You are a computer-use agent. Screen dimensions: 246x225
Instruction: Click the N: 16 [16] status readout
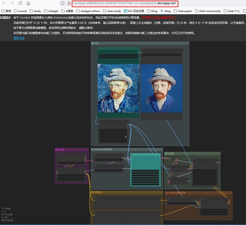7,215
